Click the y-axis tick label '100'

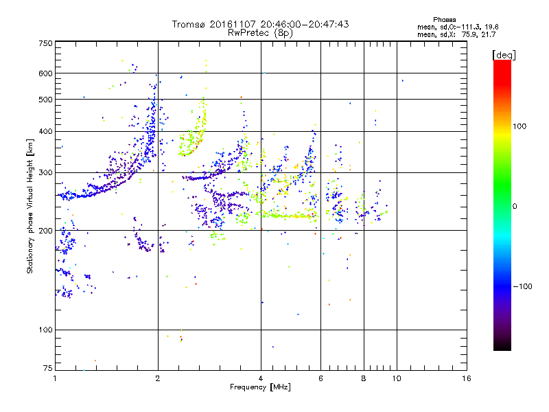click(45, 330)
